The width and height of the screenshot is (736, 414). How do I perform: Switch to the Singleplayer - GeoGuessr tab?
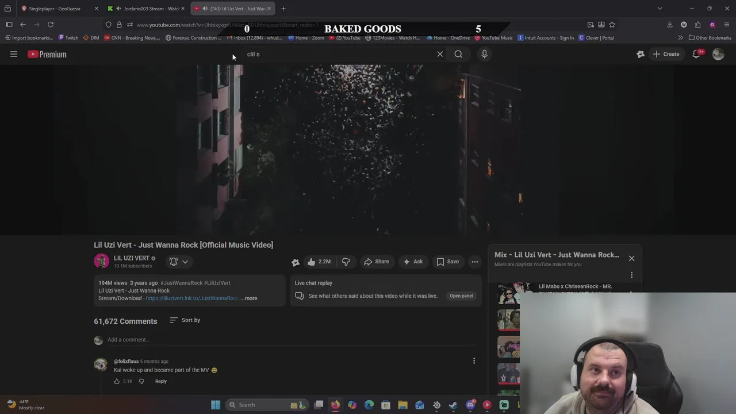55,9
